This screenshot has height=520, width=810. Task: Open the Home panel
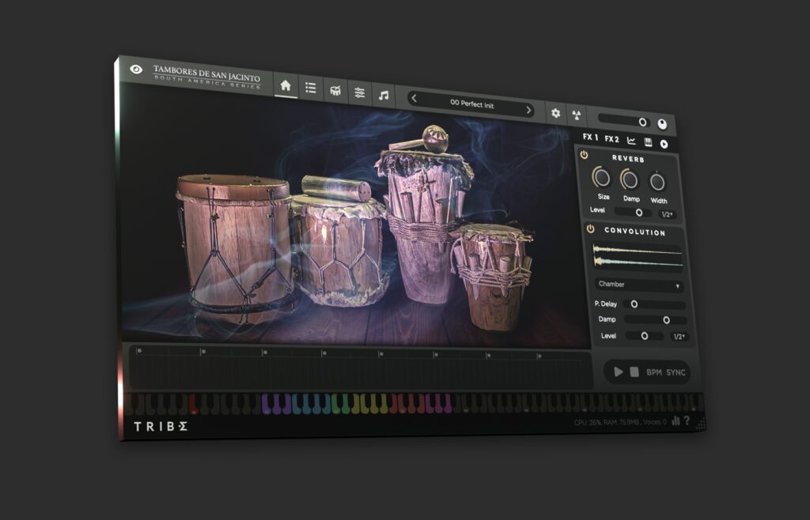click(285, 86)
